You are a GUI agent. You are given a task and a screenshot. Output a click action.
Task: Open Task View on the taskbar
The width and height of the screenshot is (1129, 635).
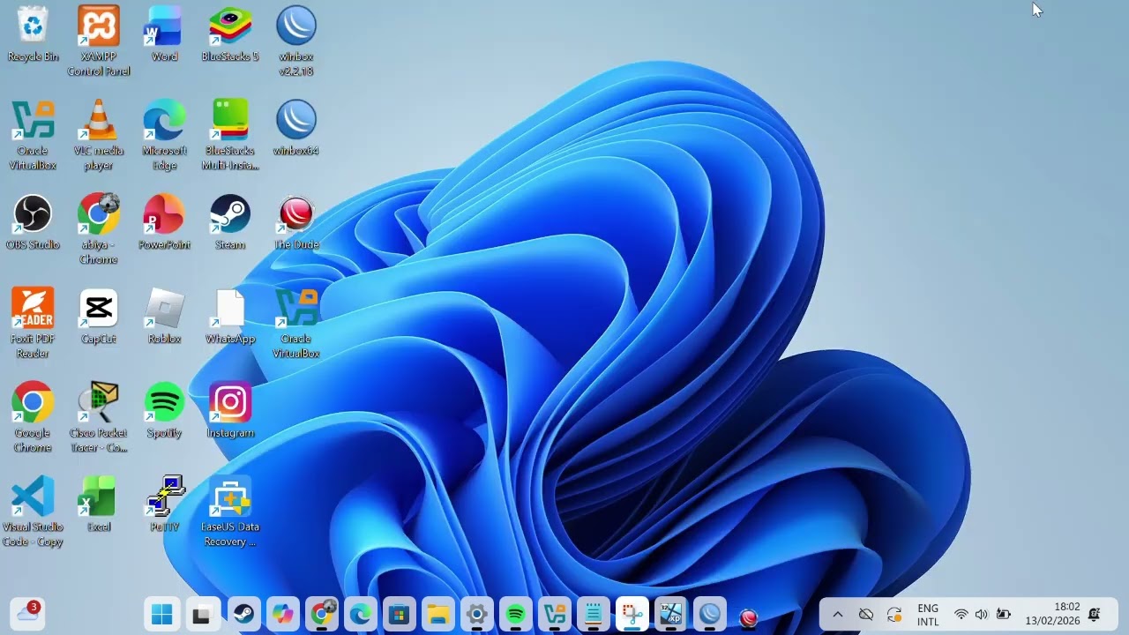click(202, 614)
